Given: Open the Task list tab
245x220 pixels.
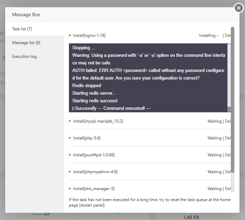Looking at the screenshot, I should (22, 29).
